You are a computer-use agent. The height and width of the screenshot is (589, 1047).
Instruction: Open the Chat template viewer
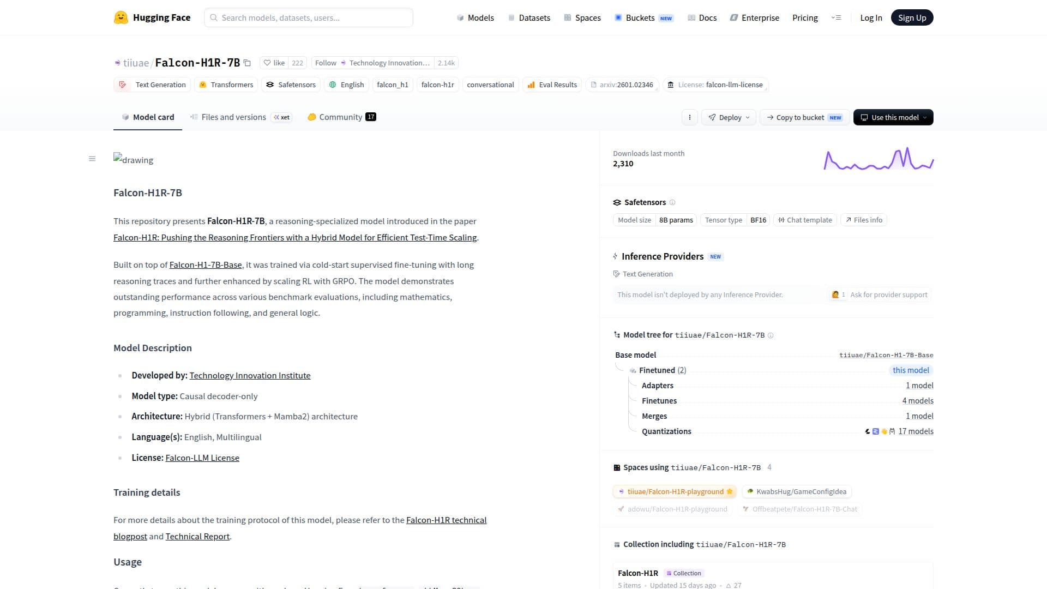[x=805, y=220]
